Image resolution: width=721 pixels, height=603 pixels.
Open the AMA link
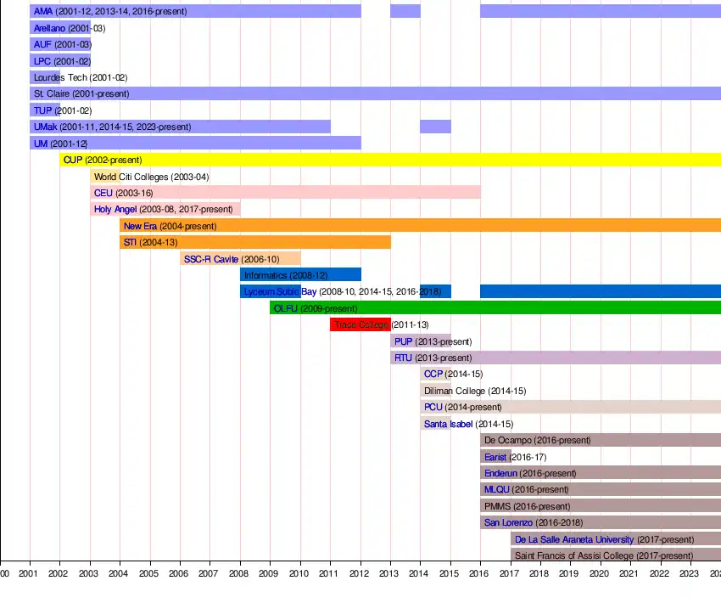click(42, 12)
